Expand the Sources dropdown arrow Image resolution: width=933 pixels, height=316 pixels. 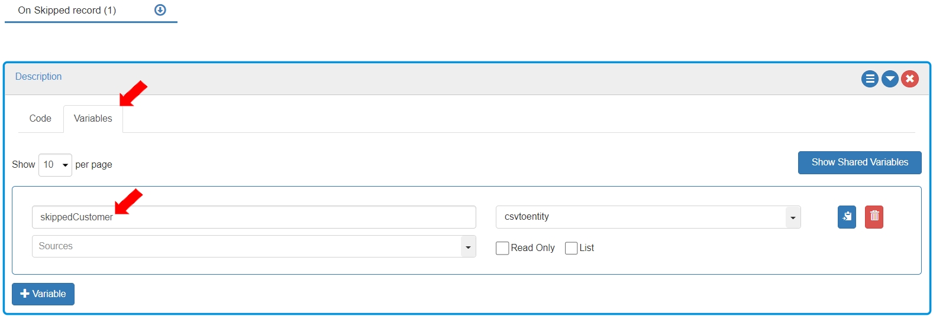(x=468, y=247)
